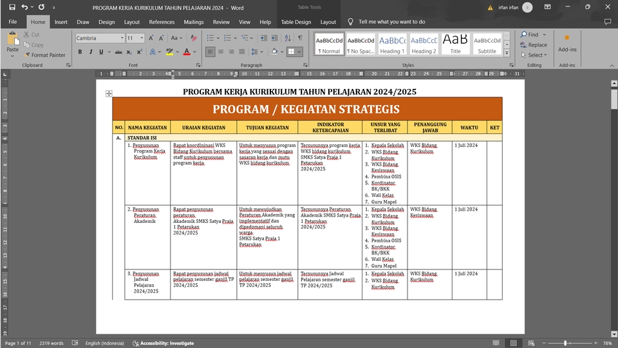Click the Replace button
The image size is (618, 348).
[534, 45]
